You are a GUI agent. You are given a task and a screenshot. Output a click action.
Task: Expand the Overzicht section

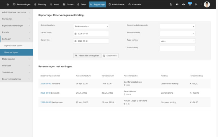(x=17, y=66)
